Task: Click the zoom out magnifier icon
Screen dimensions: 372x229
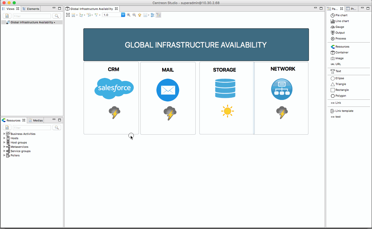Action: click(134, 15)
